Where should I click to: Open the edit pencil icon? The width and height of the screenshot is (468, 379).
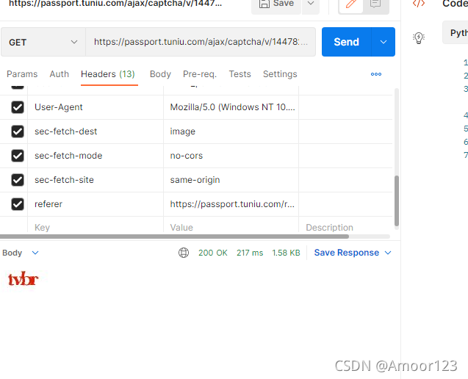click(351, 4)
